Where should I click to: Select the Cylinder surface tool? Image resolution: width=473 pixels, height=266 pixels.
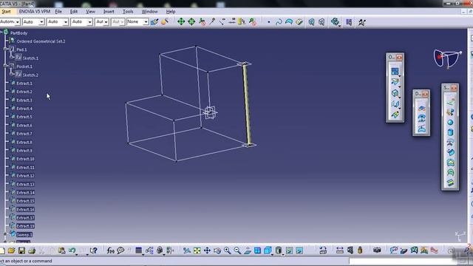click(x=450, y=132)
